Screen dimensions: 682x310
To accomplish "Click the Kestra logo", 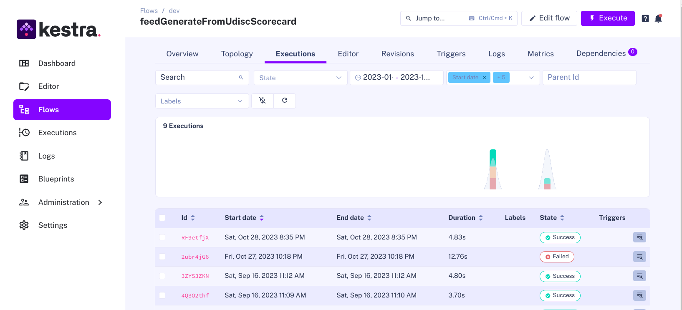I will (x=58, y=29).
